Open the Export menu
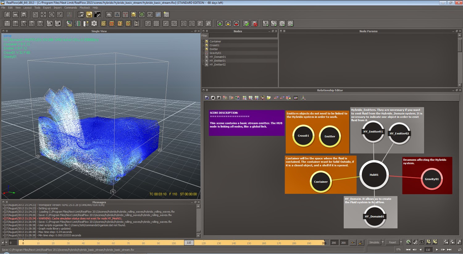 (x=47, y=8)
